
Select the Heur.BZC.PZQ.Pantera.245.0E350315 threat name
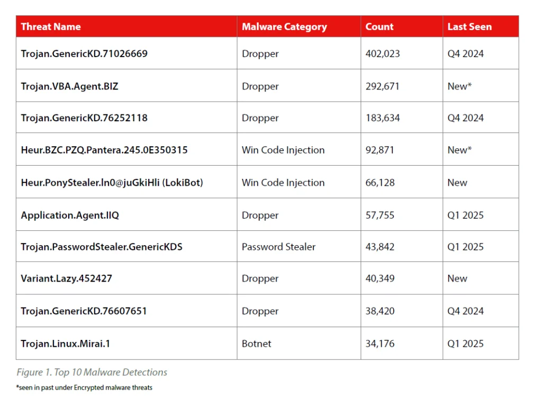point(104,150)
